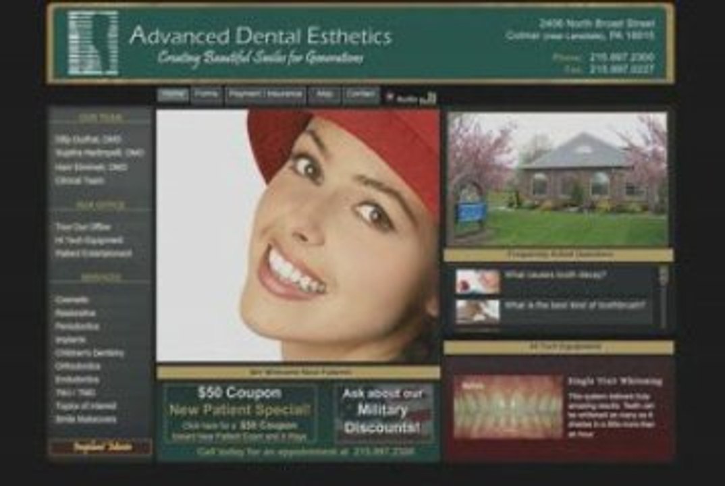Open the Endodontics services link
This screenshot has height=486, width=725.
coord(77,379)
